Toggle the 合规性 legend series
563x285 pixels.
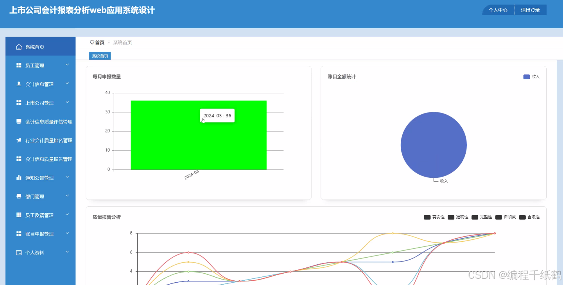click(529, 217)
